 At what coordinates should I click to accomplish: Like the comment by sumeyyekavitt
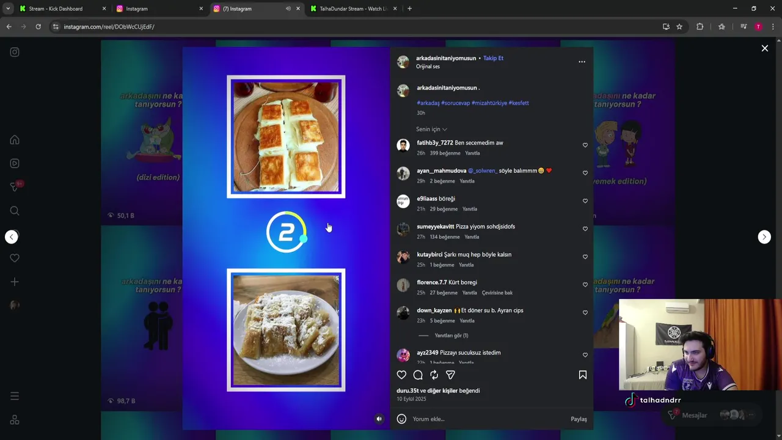point(585,229)
